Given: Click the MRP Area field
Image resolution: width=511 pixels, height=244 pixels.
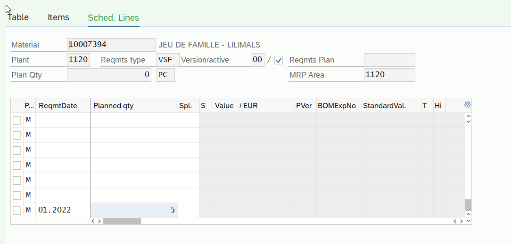Looking at the screenshot, I should pyautogui.click(x=389, y=75).
